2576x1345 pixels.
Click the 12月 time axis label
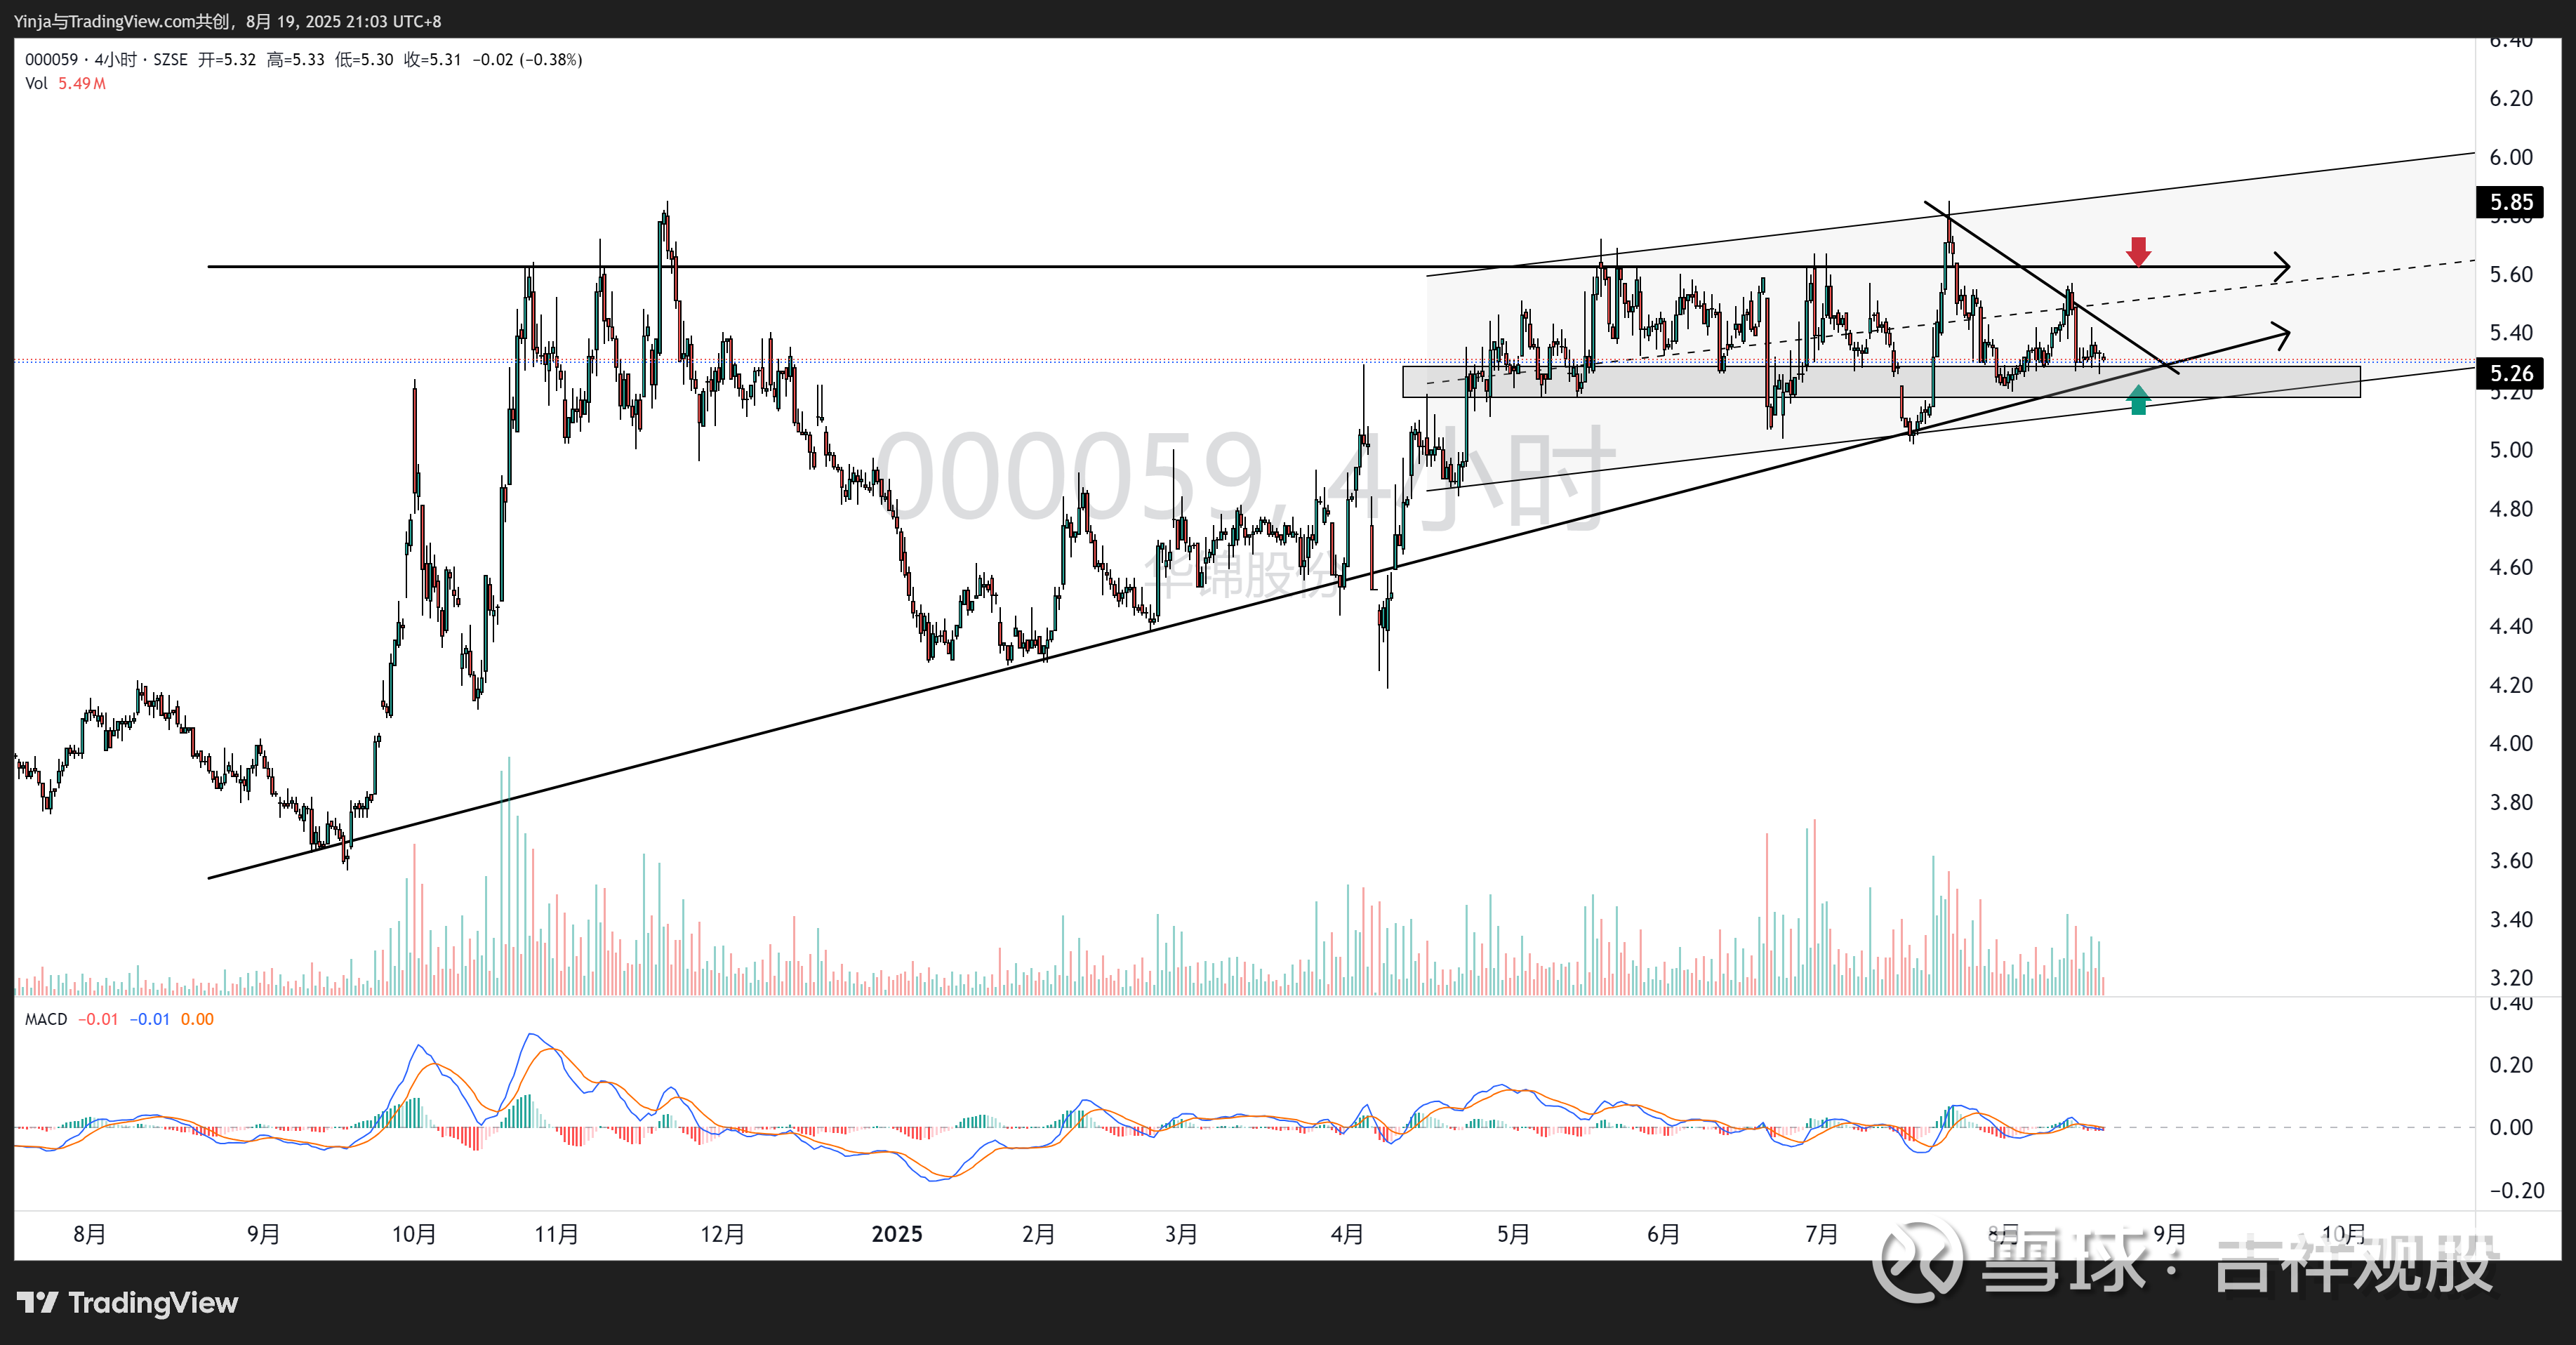722,1234
